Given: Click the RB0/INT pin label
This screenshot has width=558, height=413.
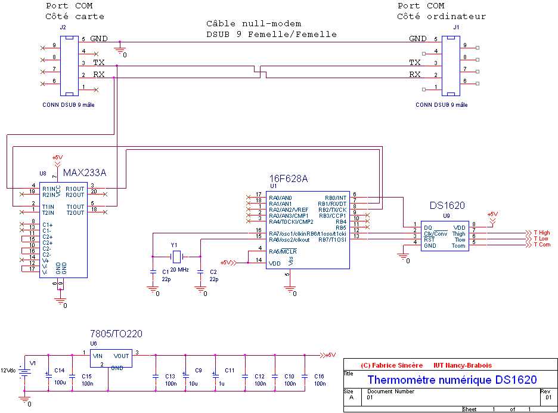Looking at the screenshot, I should [x=335, y=198].
